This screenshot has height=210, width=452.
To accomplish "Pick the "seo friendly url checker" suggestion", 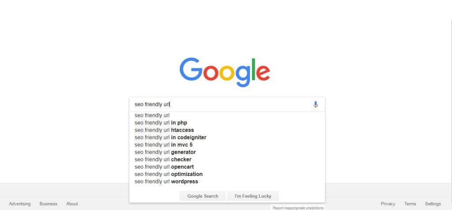I will 227,159.
